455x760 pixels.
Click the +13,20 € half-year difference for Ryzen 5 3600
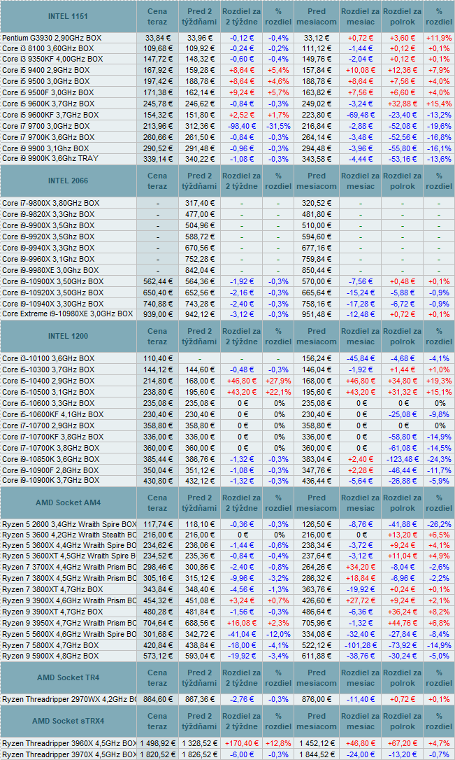point(403,535)
